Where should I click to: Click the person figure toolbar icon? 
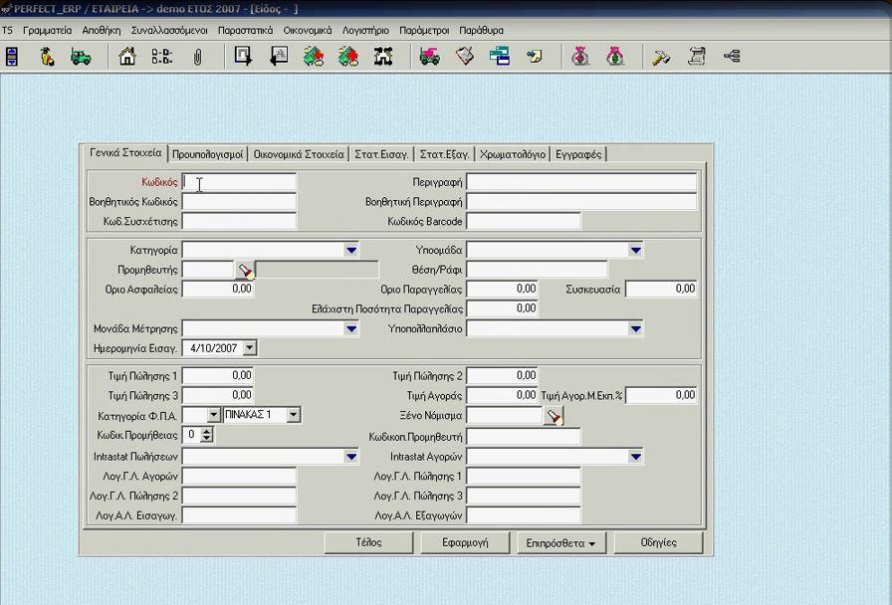47,57
